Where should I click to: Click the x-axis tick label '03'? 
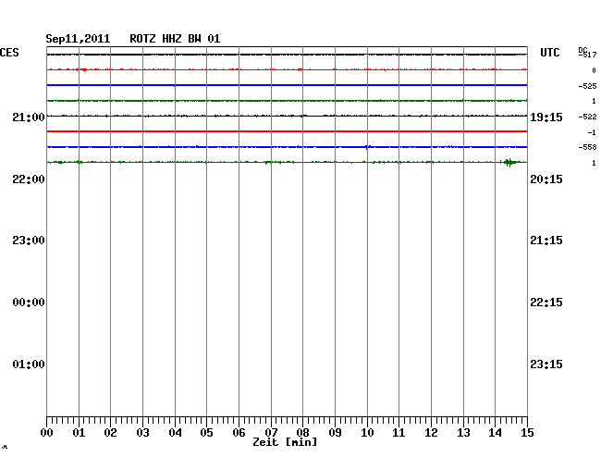click(142, 433)
